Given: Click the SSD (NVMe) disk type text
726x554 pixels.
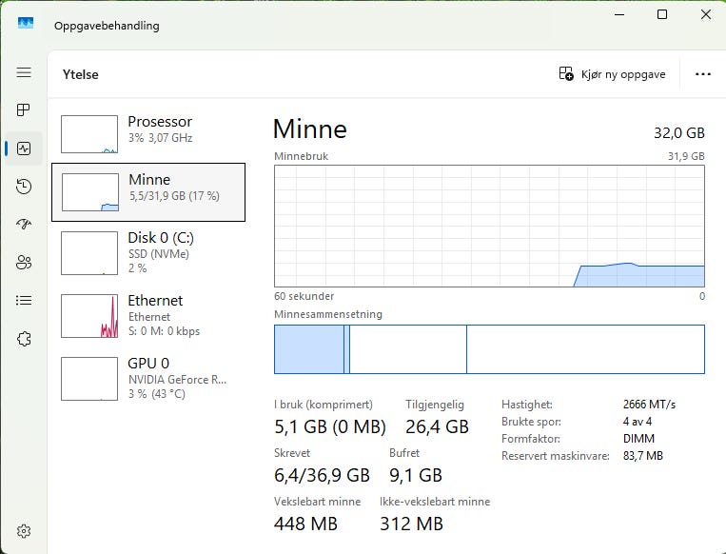Looking at the screenshot, I should tap(159, 254).
